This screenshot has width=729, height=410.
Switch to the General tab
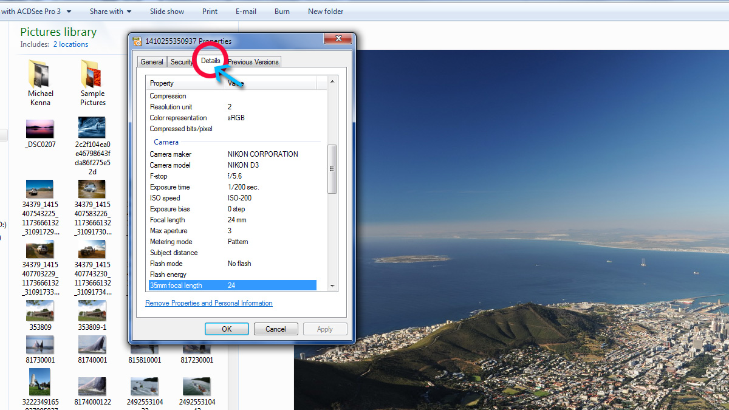[x=151, y=62]
